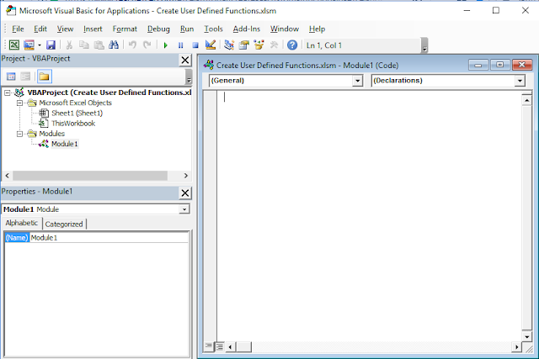The width and height of the screenshot is (539, 359).
Task: Open the View menu
Action: [65, 29]
